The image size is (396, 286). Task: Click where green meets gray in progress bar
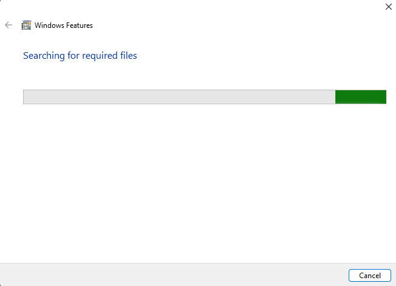coord(335,97)
